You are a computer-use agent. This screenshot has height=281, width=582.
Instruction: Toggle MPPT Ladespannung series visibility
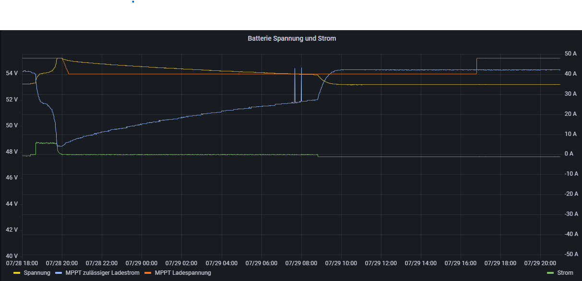tap(183, 273)
